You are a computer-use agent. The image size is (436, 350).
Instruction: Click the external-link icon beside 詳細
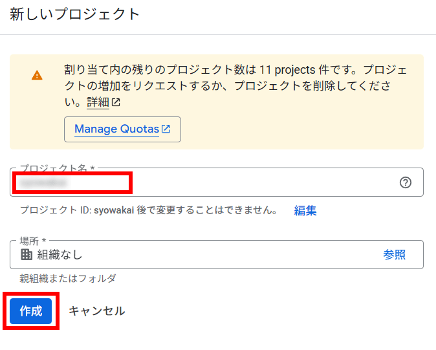(x=116, y=102)
